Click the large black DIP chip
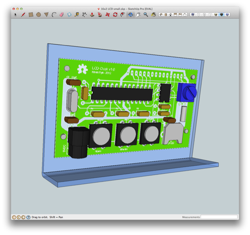Image resolution: width=250 pixels, height=235 pixels. [x=122, y=94]
